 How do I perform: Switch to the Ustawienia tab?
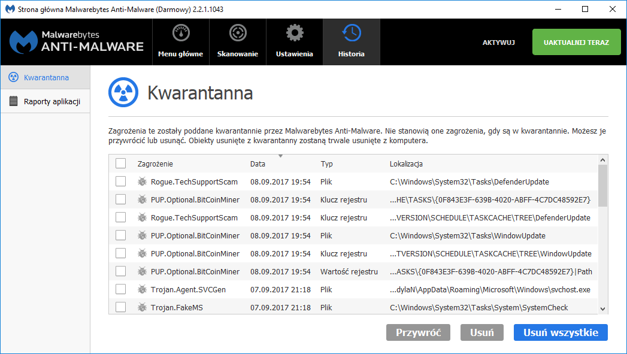tap(295, 42)
